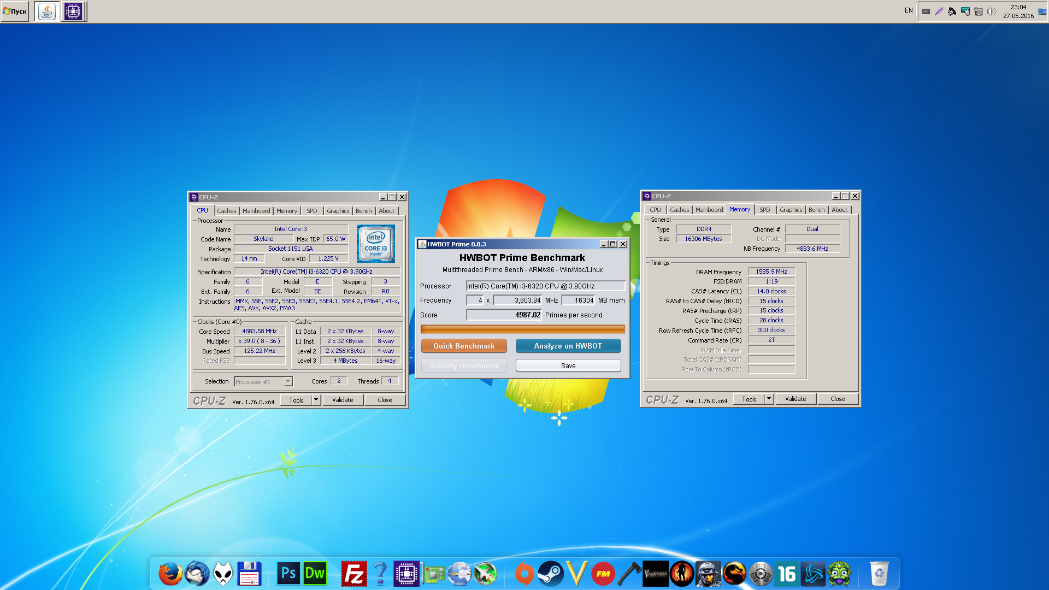Viewport: 1049px width, 590px height.
Task: Click the Score field showing 4987.02
Action: (x=503, y=315)
